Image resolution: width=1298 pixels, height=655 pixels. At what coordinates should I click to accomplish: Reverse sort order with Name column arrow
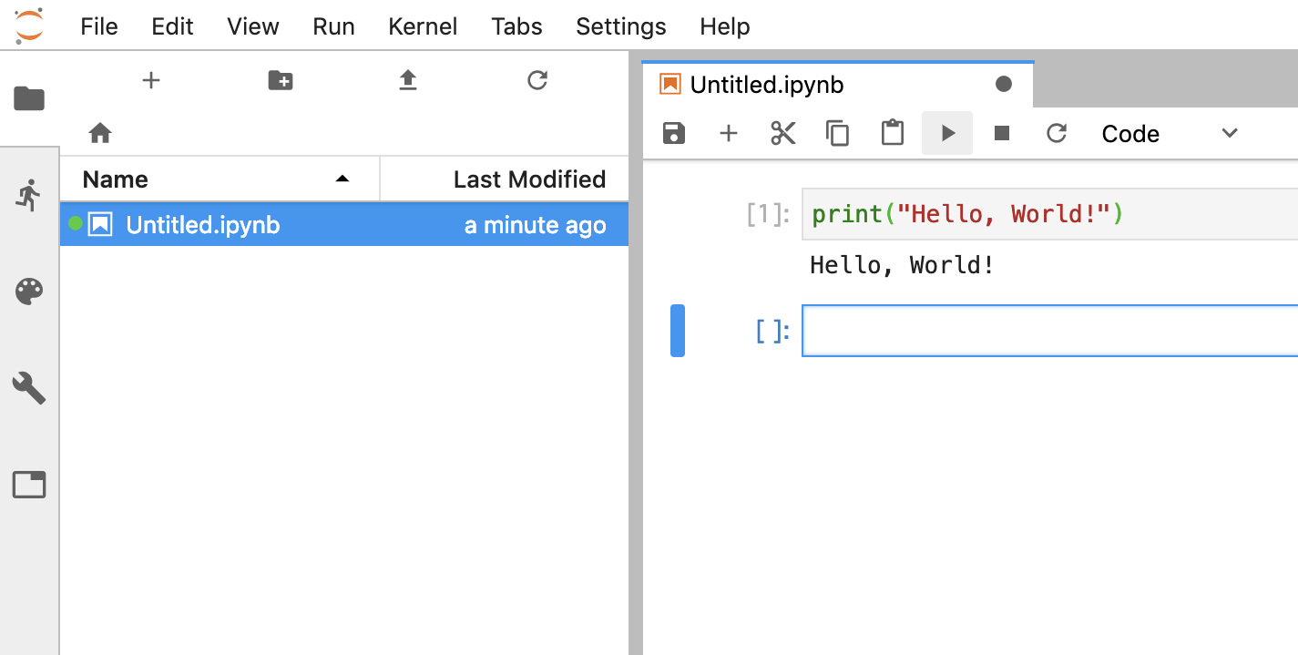tap(342, 179)
